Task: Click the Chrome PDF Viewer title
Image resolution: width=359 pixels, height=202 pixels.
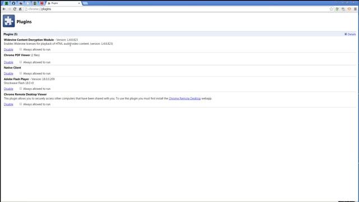Action: [17, 55]
